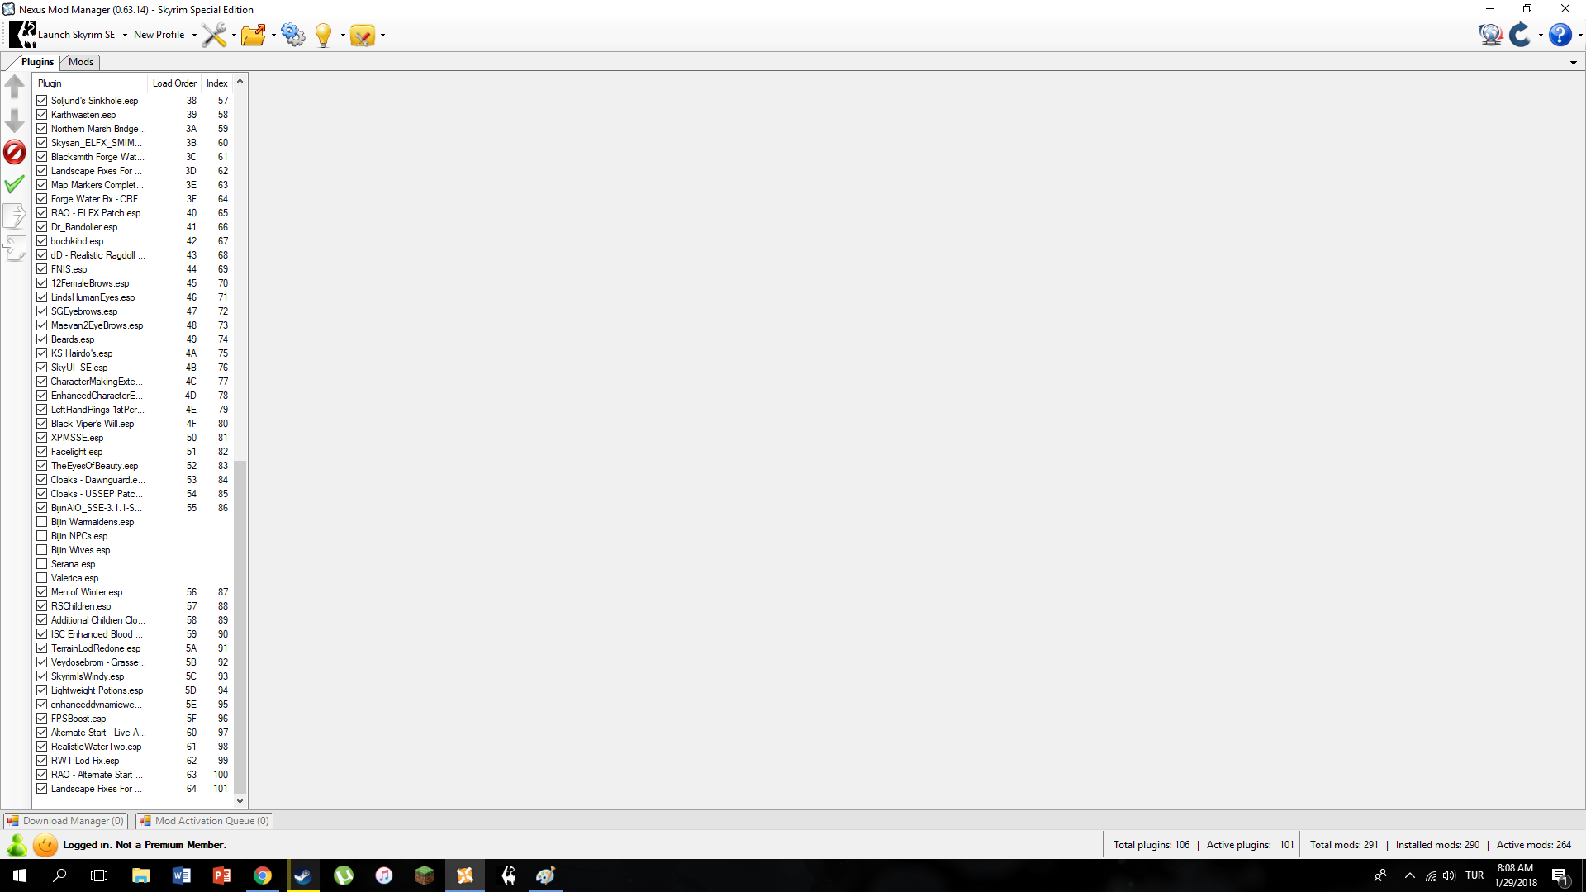Select the Plugins tab
Screen dimensions: 1586x892
[x=37, y=62]
